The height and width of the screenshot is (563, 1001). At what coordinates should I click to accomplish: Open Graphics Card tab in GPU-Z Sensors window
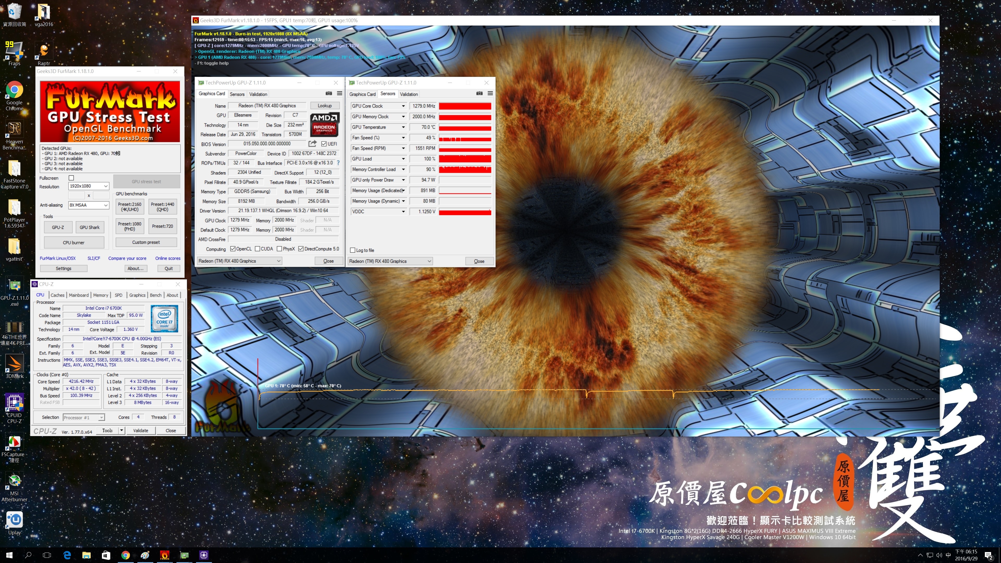pyautogui.click(x=362, y=94)
